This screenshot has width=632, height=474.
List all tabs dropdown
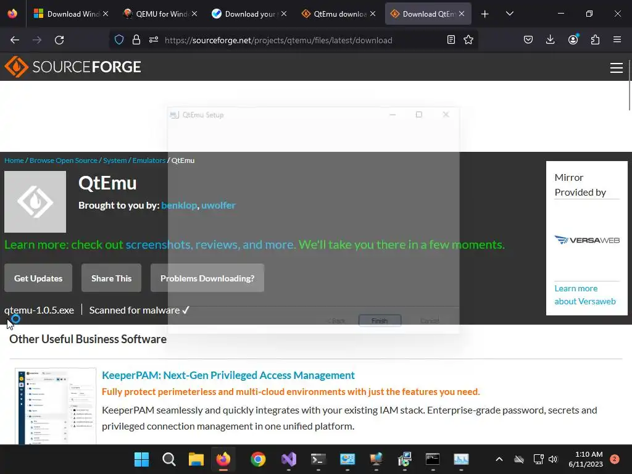click(509, 14)
